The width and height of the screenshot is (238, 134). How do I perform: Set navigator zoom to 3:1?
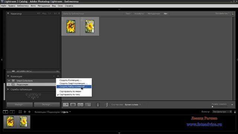(x=55, y=13)
